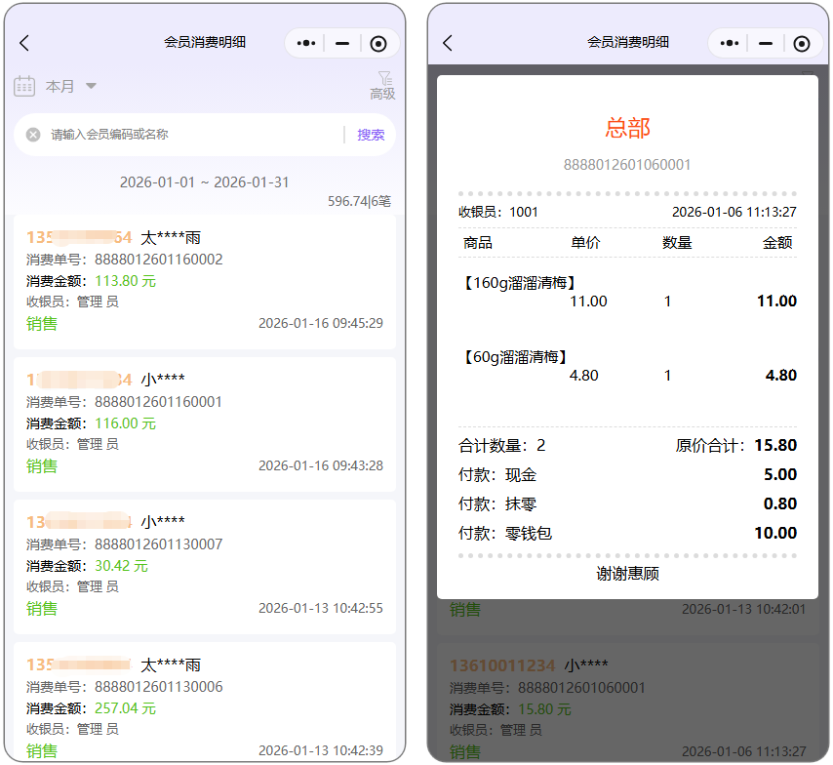Close mini program via list screen target icon

coord(378,43)
